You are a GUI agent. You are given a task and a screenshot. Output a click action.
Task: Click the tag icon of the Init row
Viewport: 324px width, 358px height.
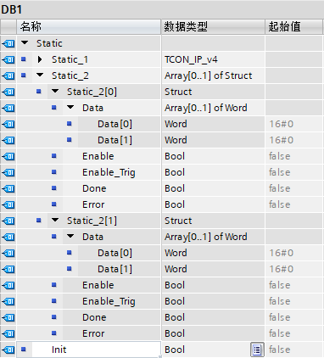(8, 350)
